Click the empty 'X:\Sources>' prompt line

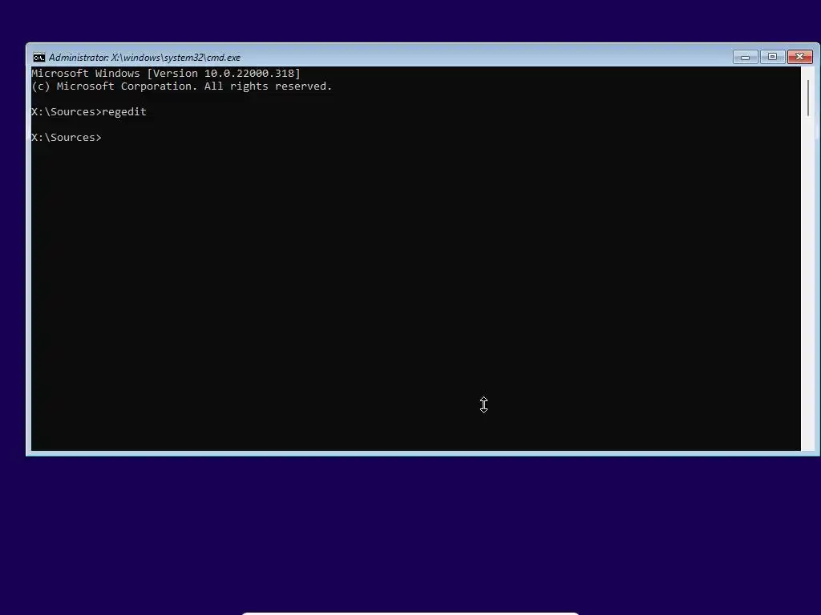(x=67, y=138)
